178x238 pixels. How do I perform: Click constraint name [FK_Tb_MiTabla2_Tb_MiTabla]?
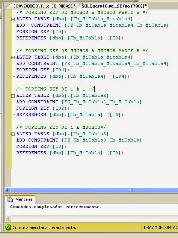coord(101,102)
